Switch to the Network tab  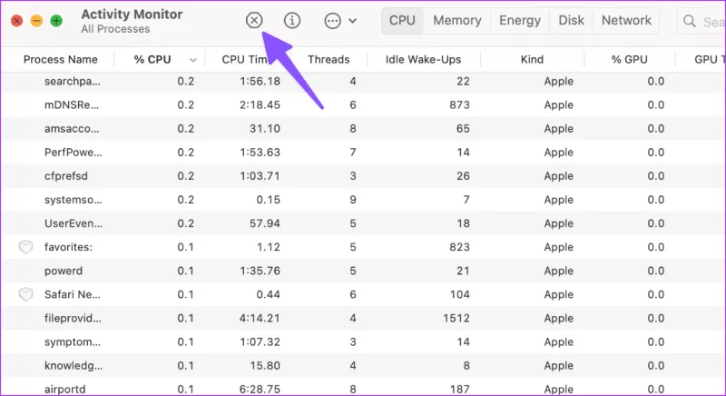(x=626, y=20)
